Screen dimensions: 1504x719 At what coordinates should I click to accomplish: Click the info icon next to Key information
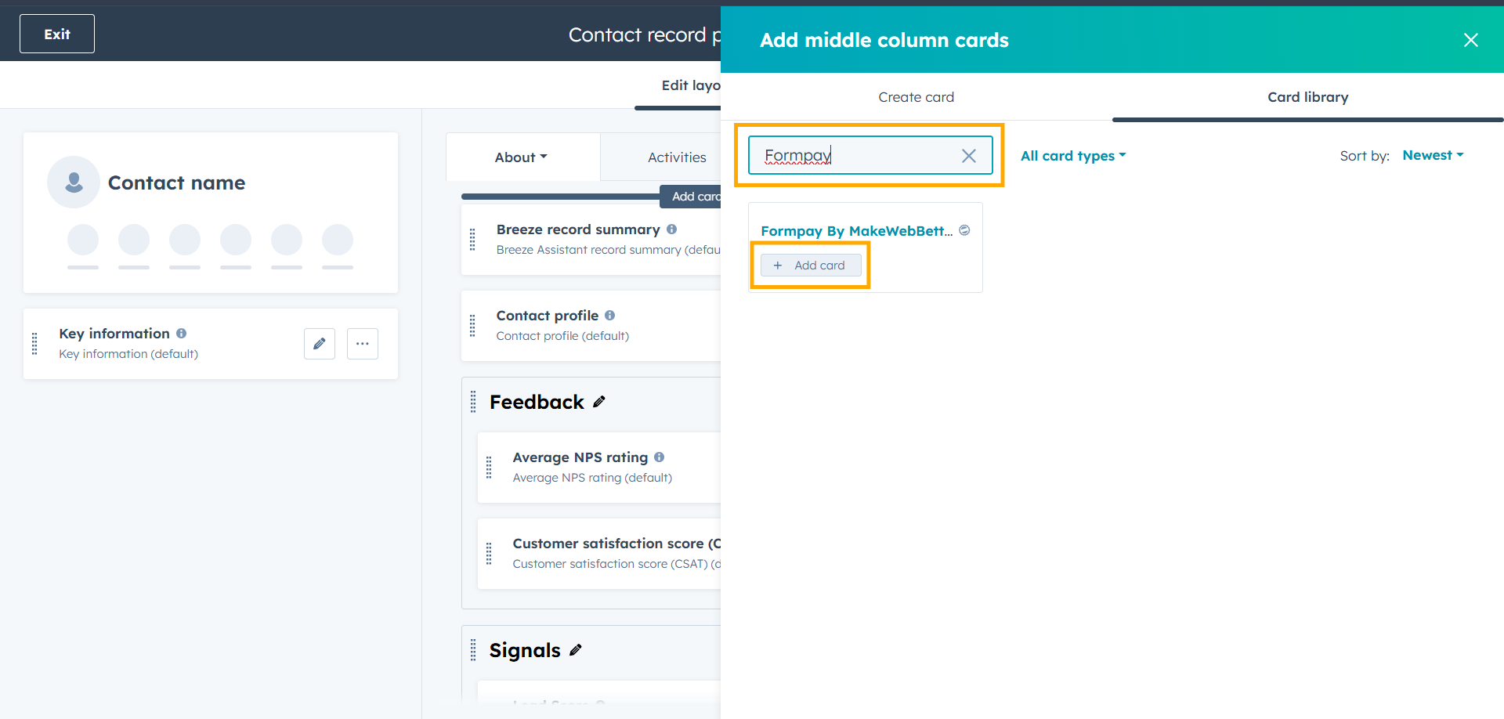[x=182, y=334]
